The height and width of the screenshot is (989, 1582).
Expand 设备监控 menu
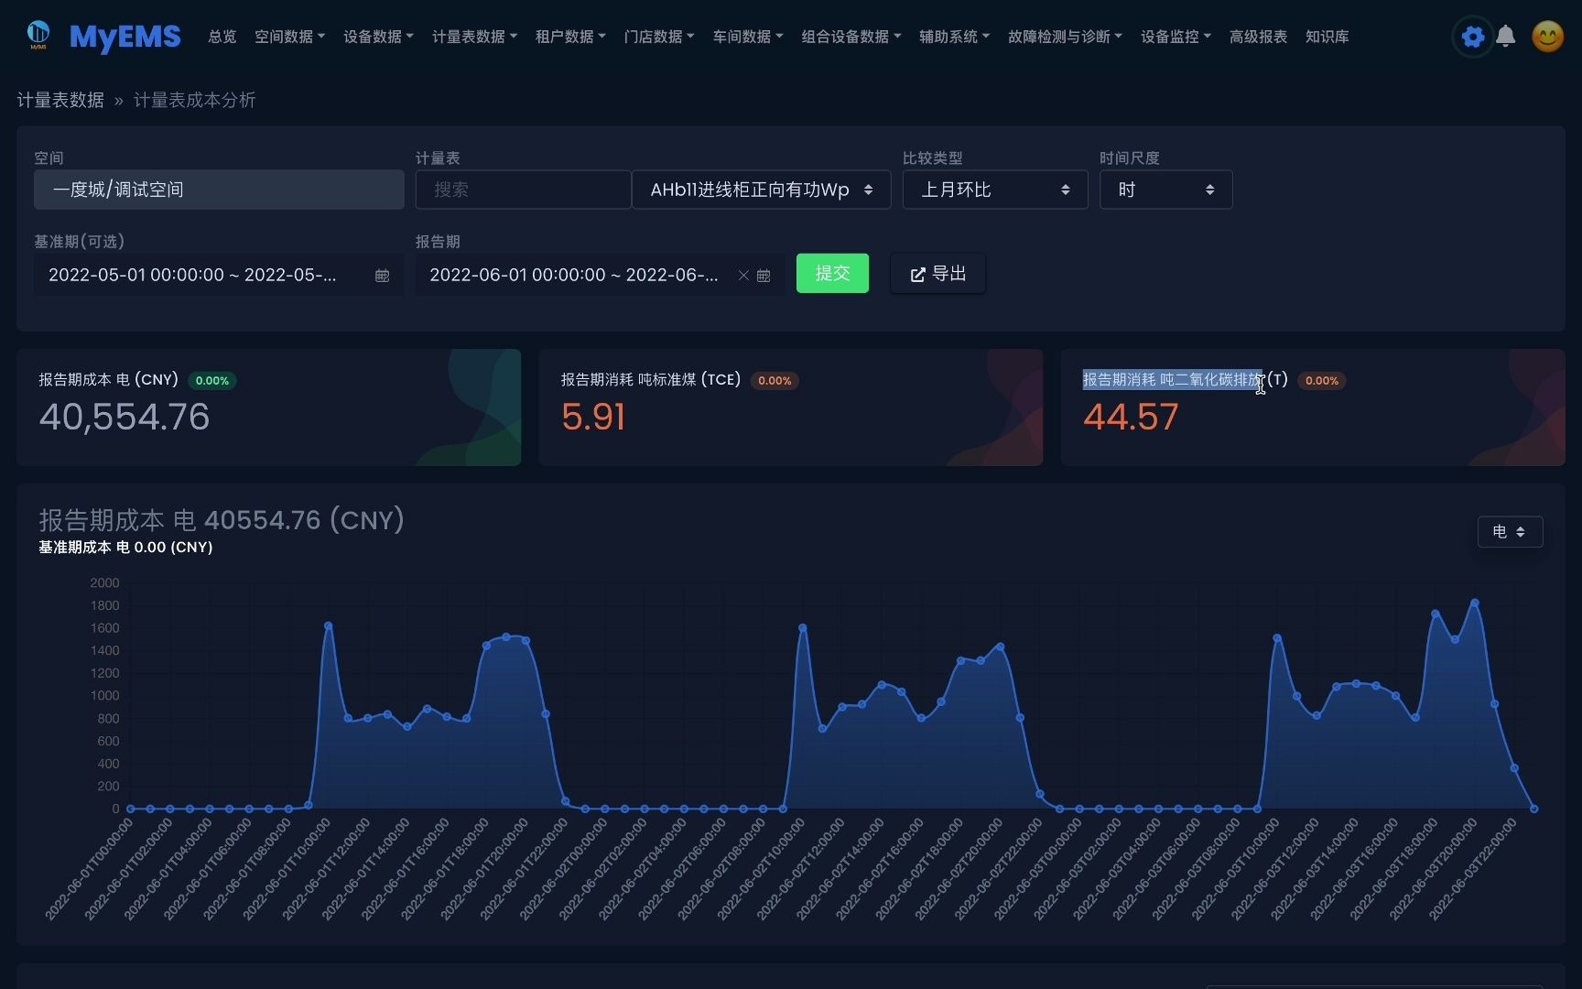point(1176,37)
